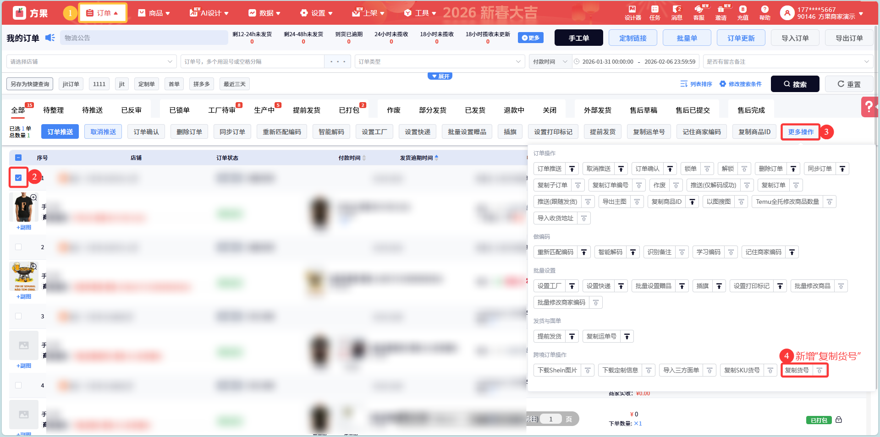The height and width of the screenshot is (437, 880).
Task: Uncheck the first order's checkbox
Action: [x=18, y=178]
